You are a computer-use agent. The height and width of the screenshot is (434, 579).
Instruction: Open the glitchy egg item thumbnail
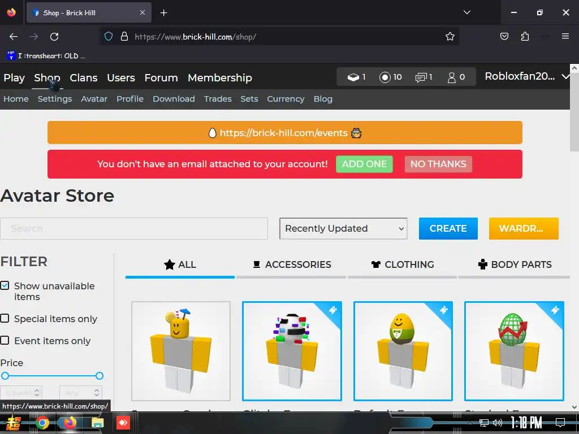point(292,351)
